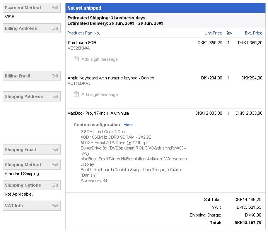This screenshot has width=268, height=232.
Task: Click the SubTotal amount DKK14.486,20
Action: [248, 199]
